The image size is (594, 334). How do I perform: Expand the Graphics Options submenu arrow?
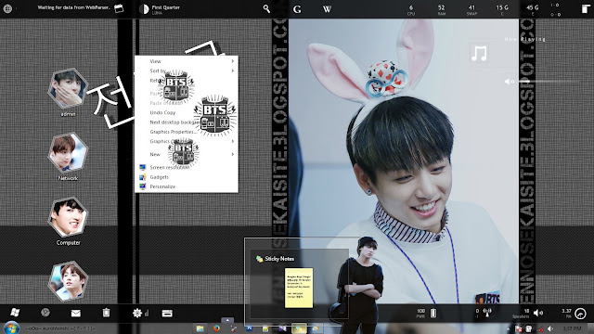(x=233, y=141)
